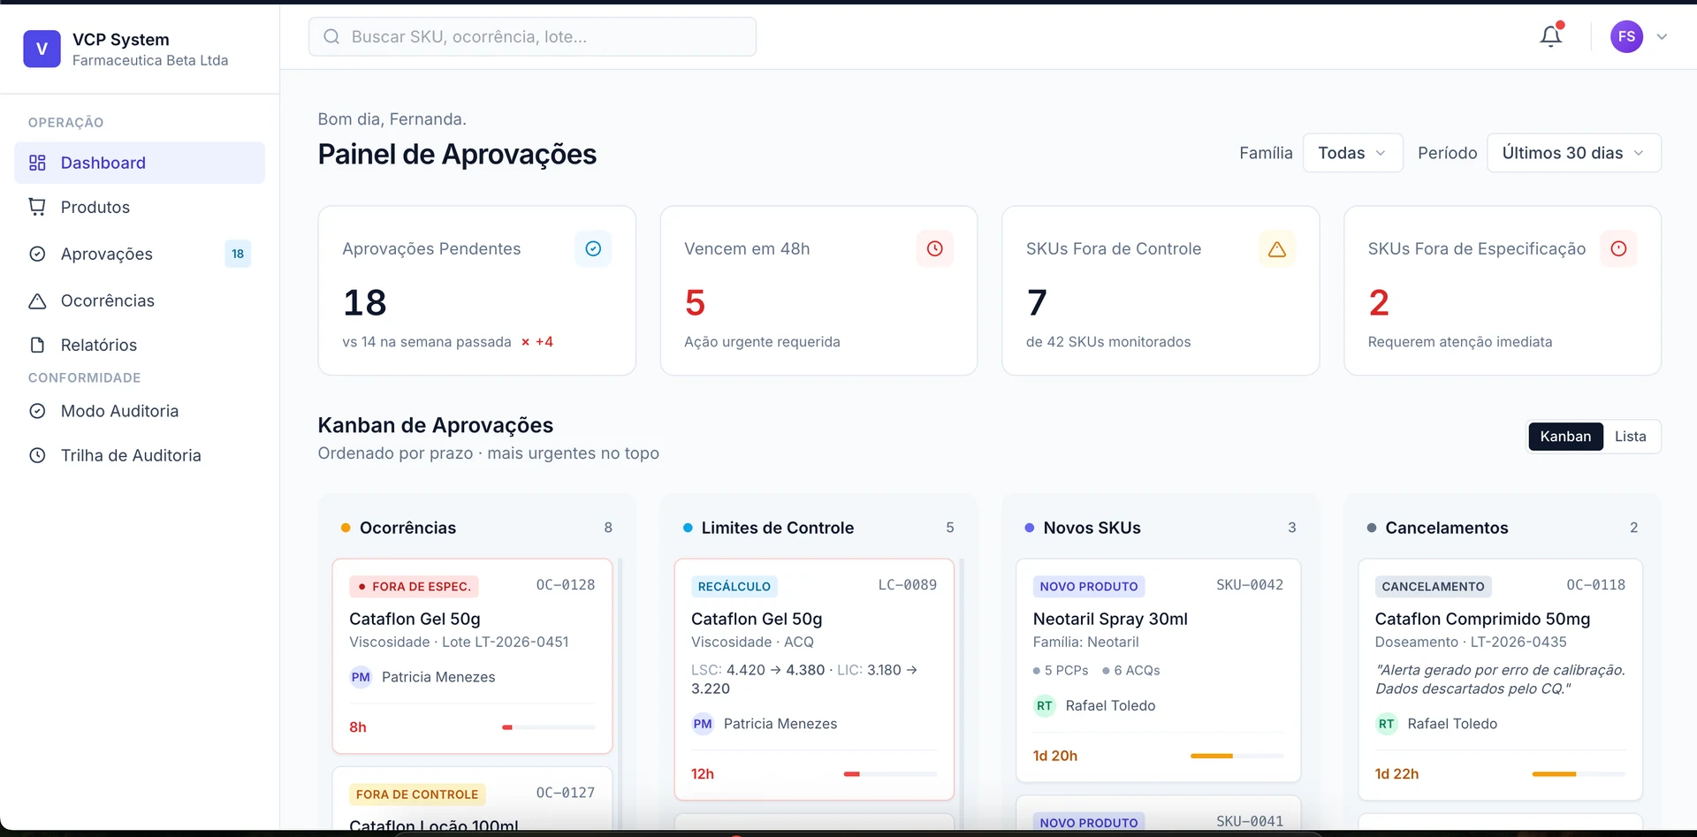
Task: Open Modo Auditoria page
Action: click(x=119, y=411)
